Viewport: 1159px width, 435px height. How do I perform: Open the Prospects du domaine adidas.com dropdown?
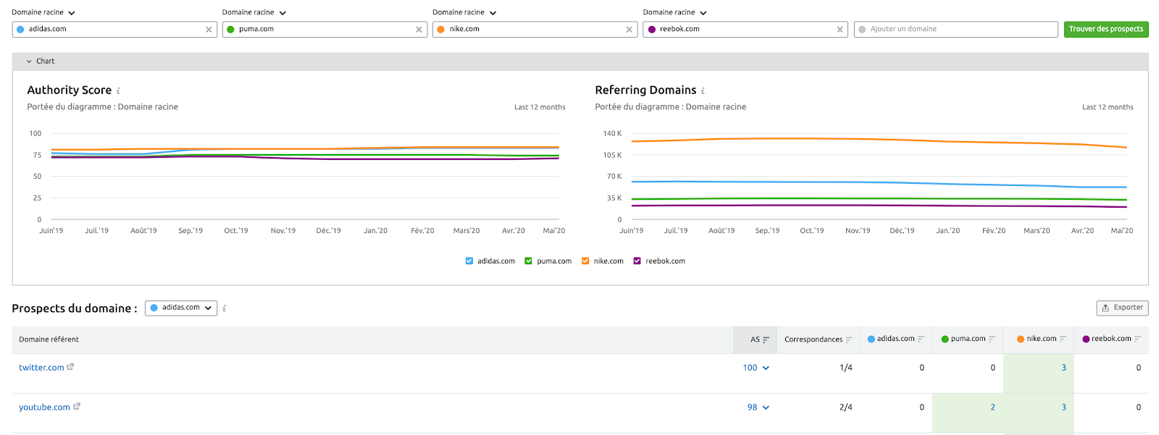(181, 308)
